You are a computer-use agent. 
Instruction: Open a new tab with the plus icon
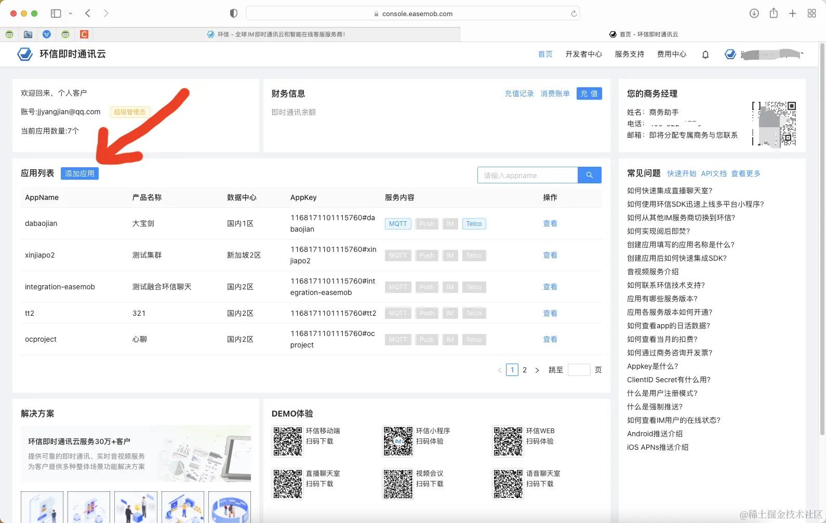tap(792, 14)
